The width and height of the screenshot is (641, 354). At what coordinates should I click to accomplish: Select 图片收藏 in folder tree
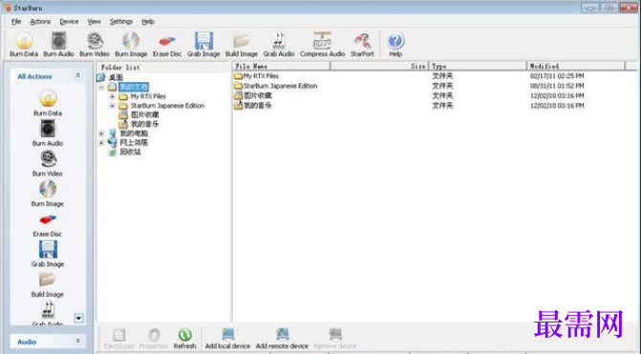[x=144, y=115]
